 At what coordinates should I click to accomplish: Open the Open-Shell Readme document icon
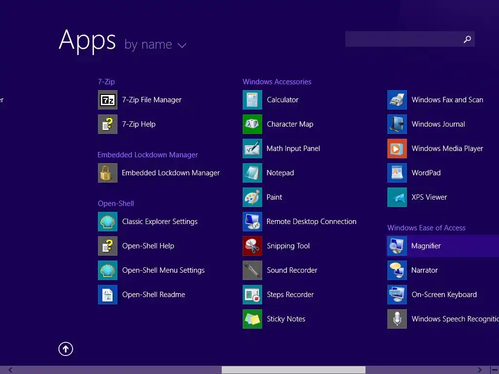(108, 295)
